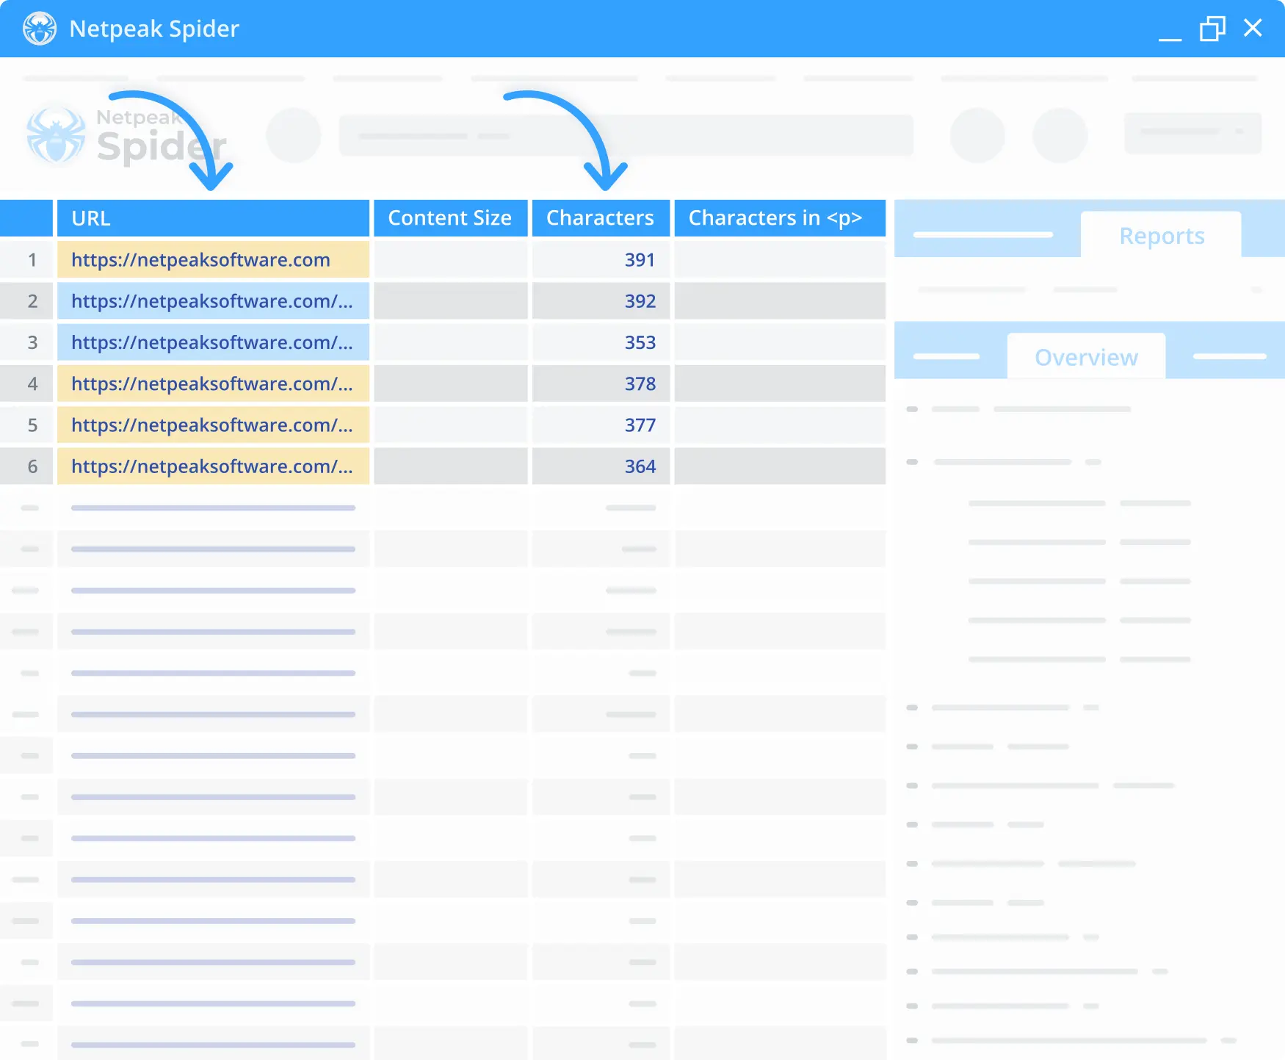Select the URL cell in row 2

pyautogui.click(x=213, y=301)
